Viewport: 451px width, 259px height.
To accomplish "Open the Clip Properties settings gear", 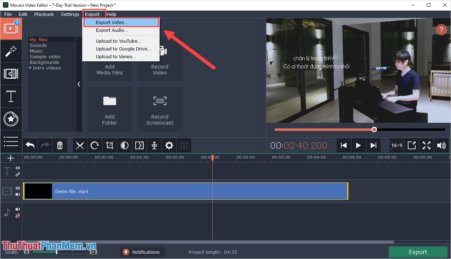I will [x=169, y=145].
